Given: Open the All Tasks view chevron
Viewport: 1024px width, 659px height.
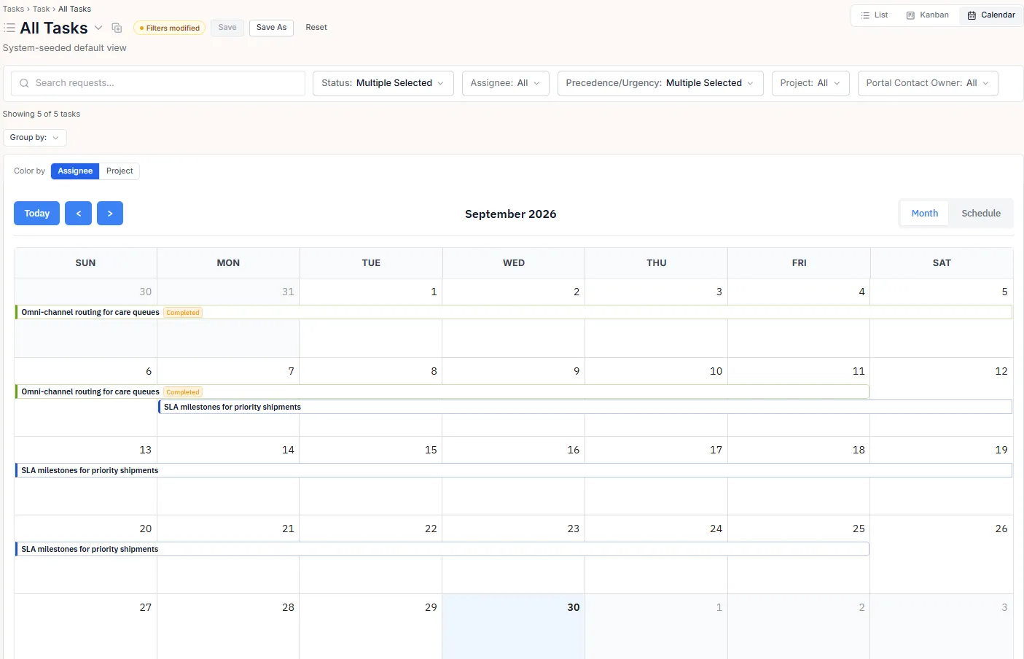Looking at the screenshot, I should (98, 28).
